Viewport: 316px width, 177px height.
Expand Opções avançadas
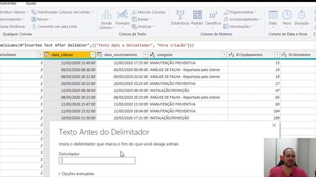[77, 174]
